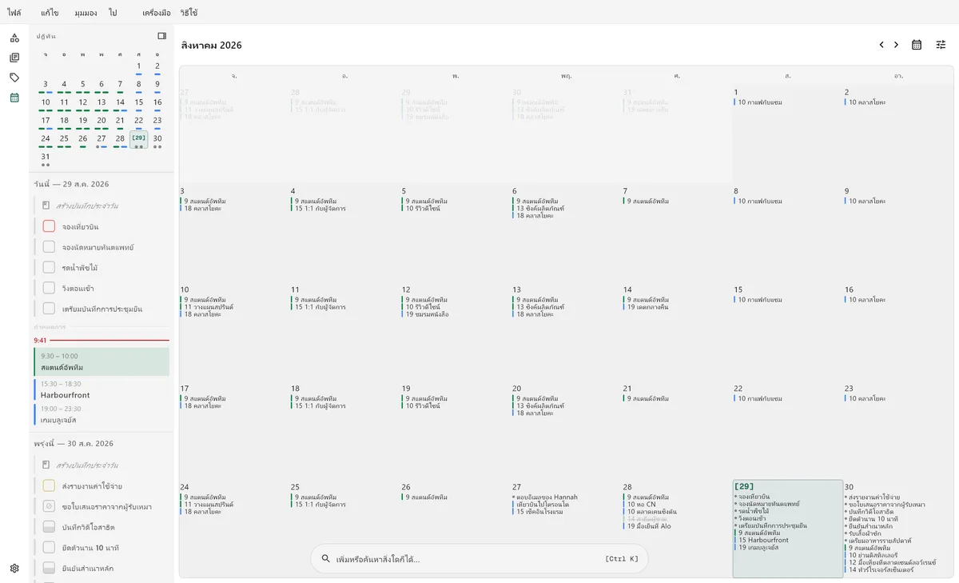Check the task ยืดตัวนาน 10 นาที
The image size is (959, 583).
click(49, 548)
